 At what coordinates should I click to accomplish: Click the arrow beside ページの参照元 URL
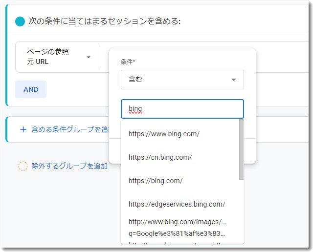click(89, 57)
